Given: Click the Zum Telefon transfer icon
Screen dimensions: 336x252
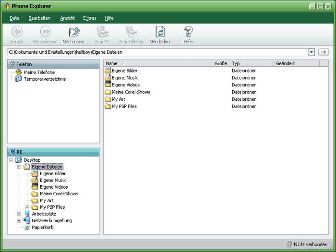Looking at the screenshot, I should point(131,32).
